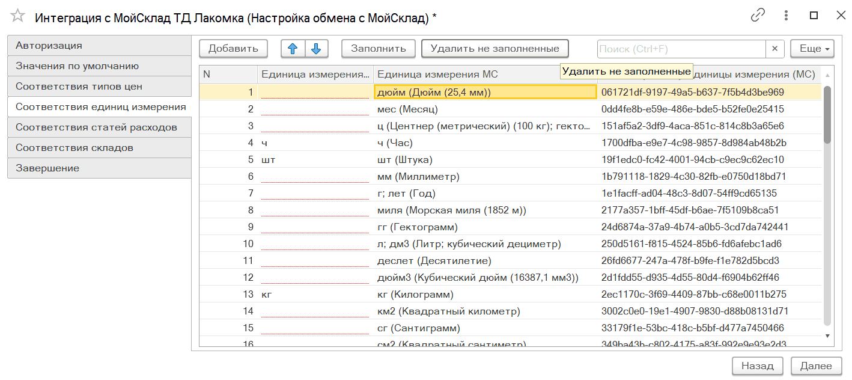Select the км2 (Квадратный километр) cell
Screen dimensions: 852x380
485,311
